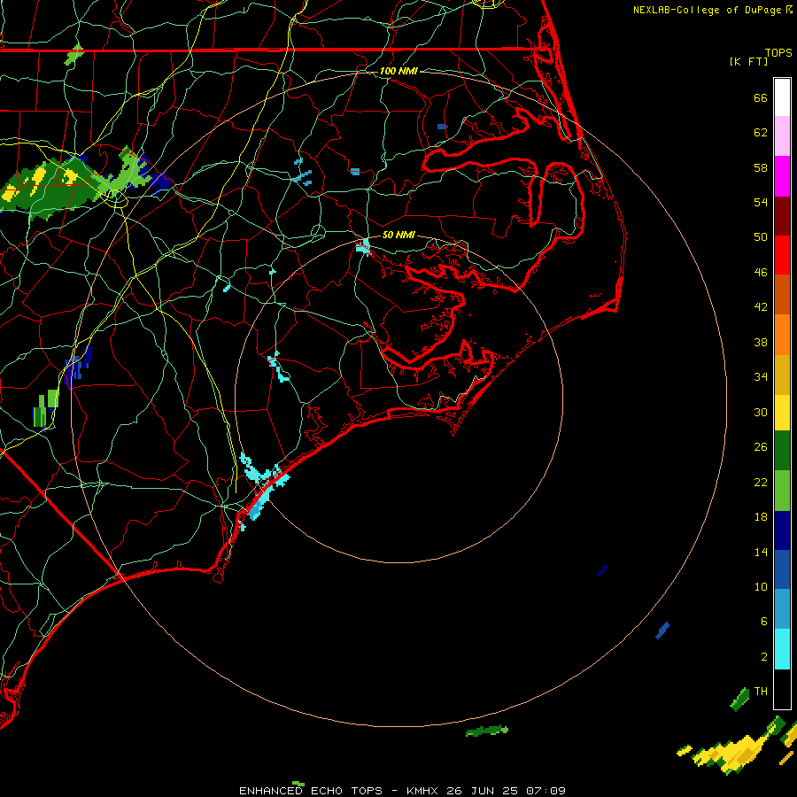The width and height of the screenshot is (797, 797).
Task: Select the medium blue legend swatch
Action: 782,569
